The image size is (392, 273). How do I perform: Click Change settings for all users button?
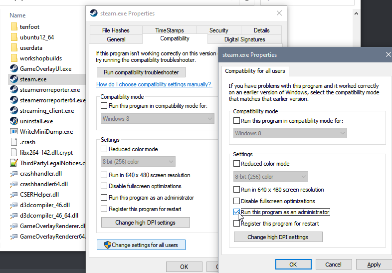click(x=141, y=245)
